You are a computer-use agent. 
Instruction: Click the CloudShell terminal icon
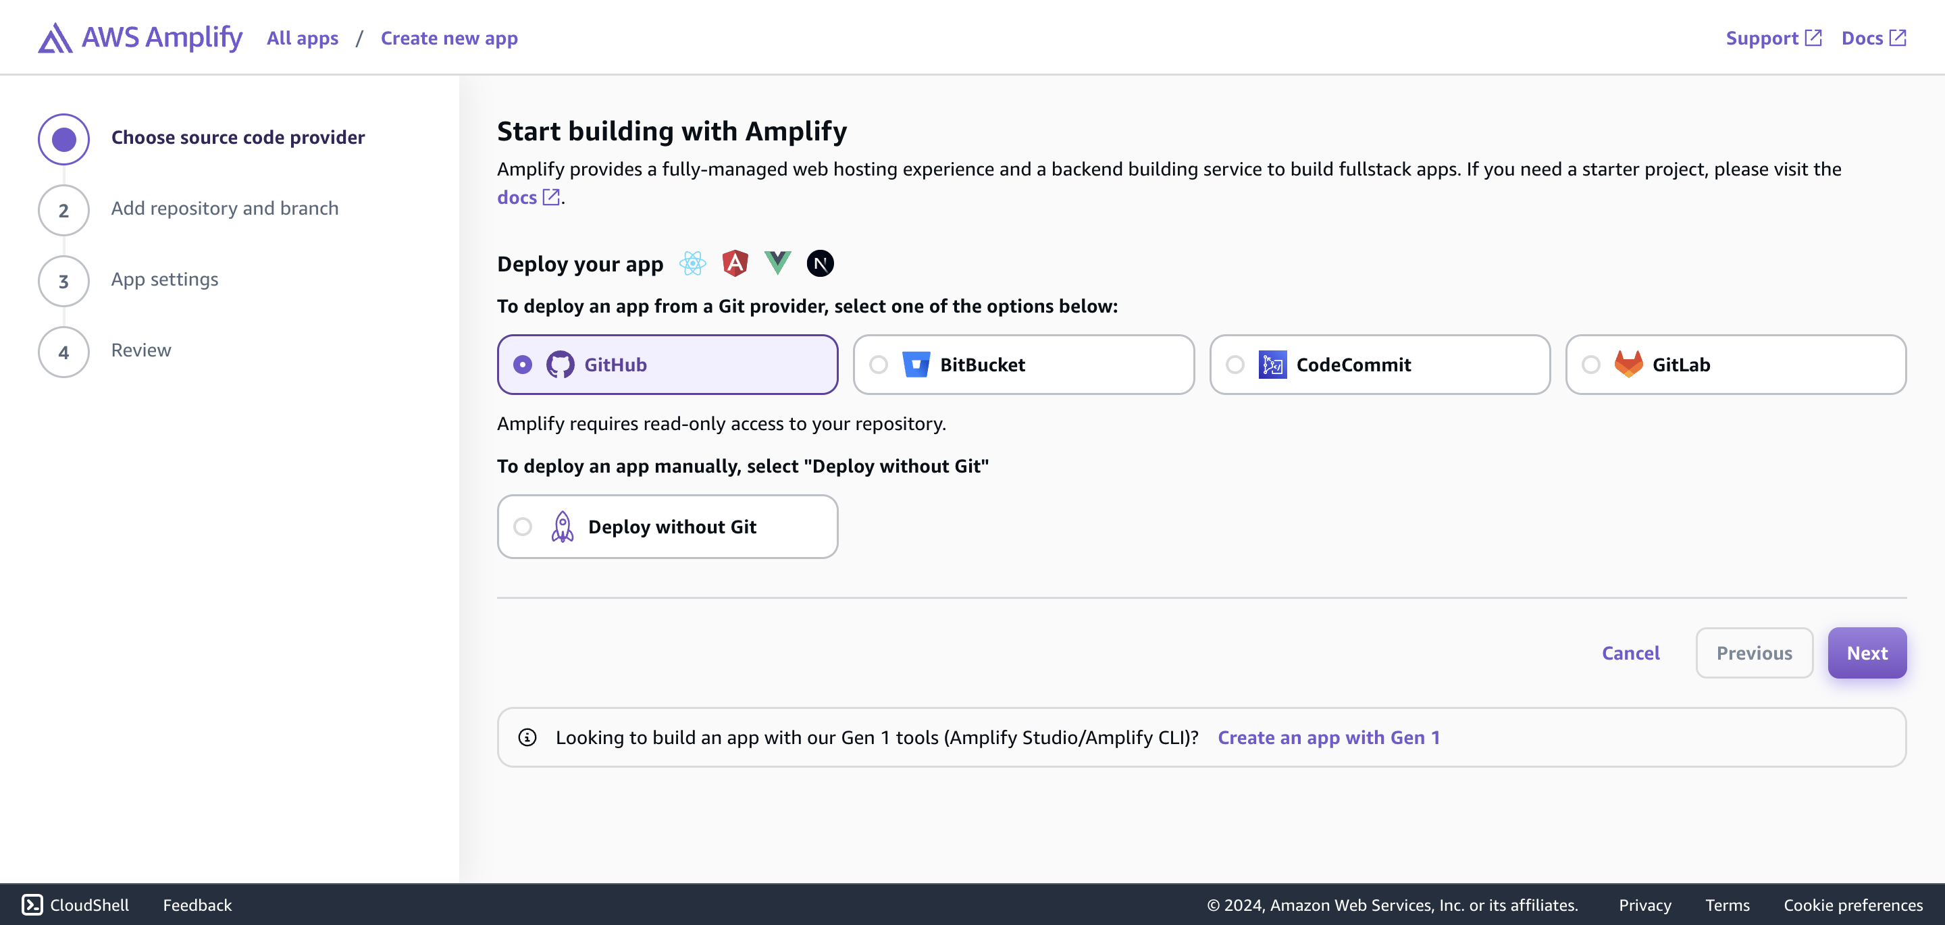[x=32, y=905]
